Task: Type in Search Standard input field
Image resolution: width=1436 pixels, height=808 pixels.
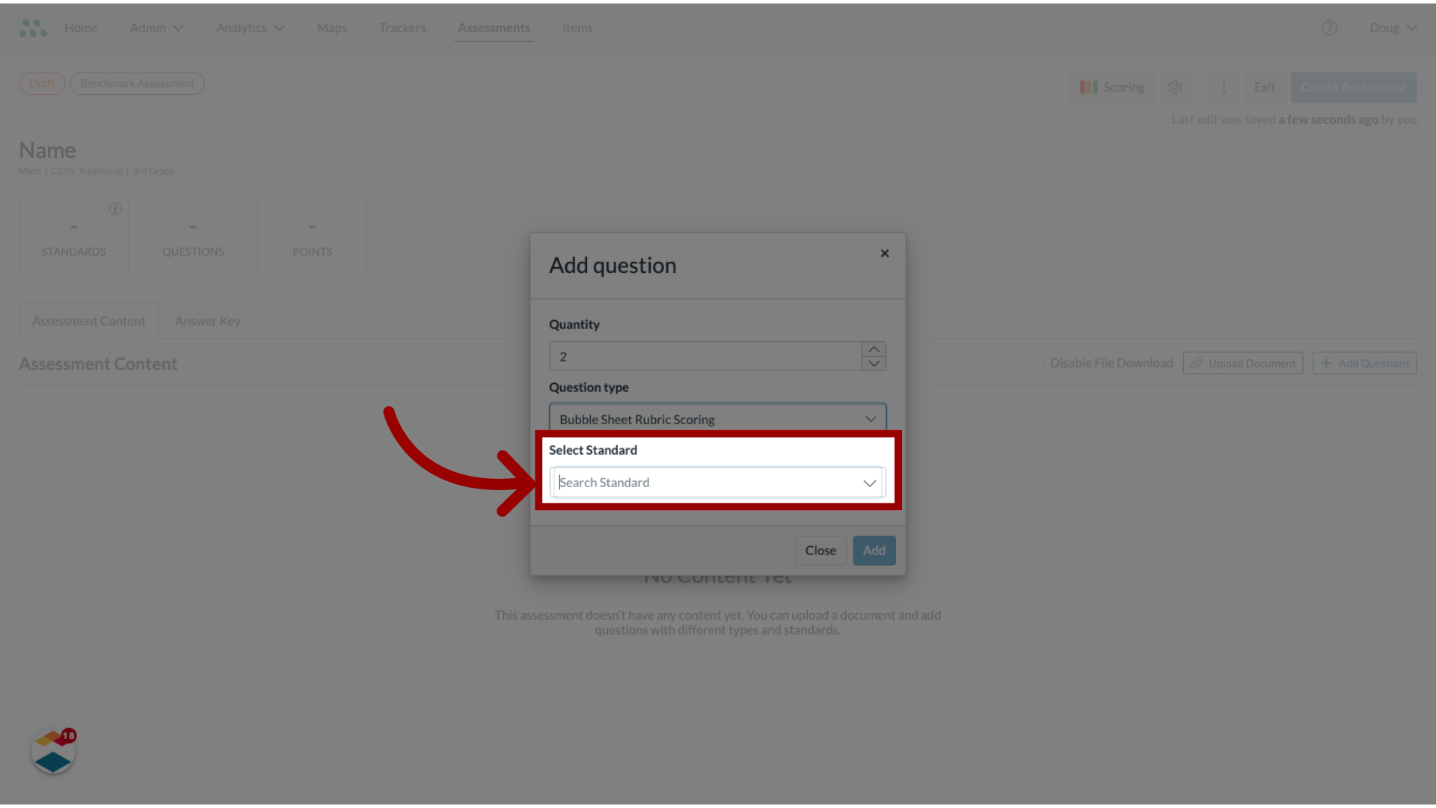Action: tap(705, 482)
